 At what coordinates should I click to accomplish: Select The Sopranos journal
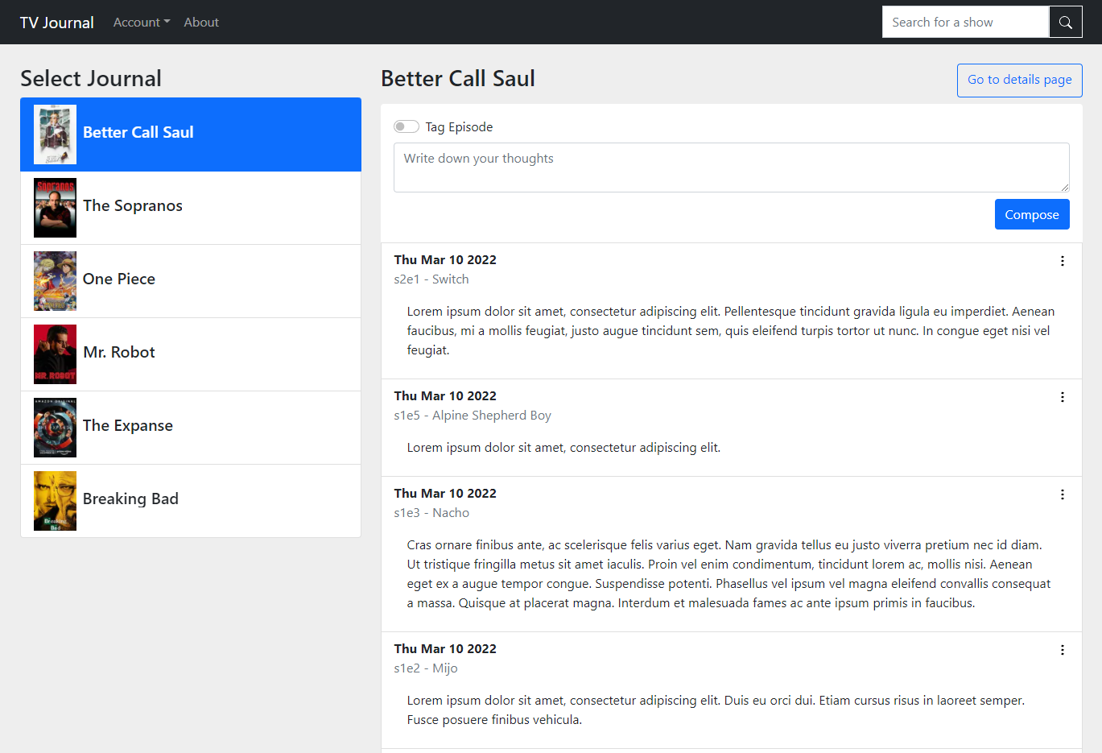(190, 207)
